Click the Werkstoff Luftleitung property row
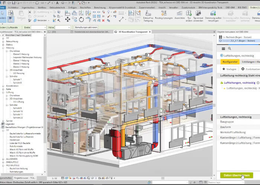 coord(238,132)
